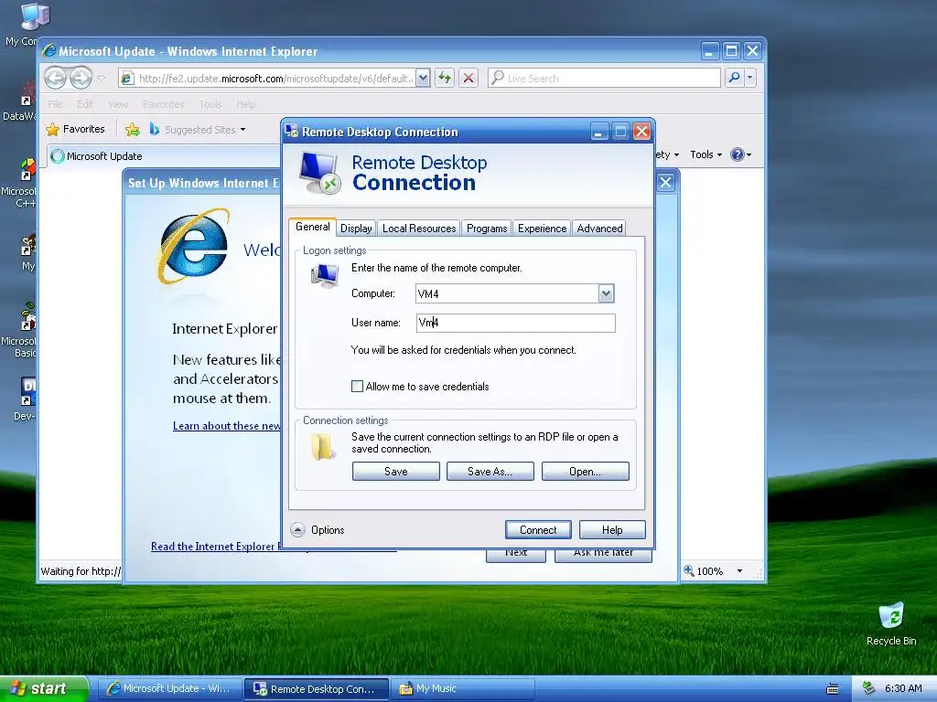
Task: Switch to Microsoft Update taskbar button
Action: (x=169, y=689)
